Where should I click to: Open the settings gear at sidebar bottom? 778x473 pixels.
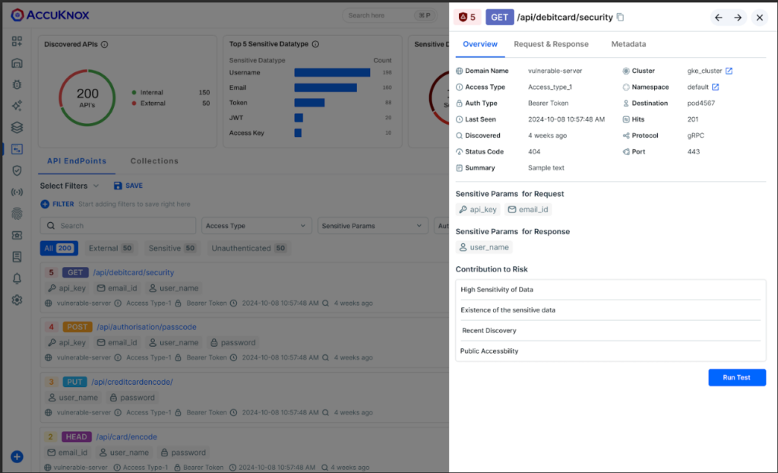pos(17,300)
